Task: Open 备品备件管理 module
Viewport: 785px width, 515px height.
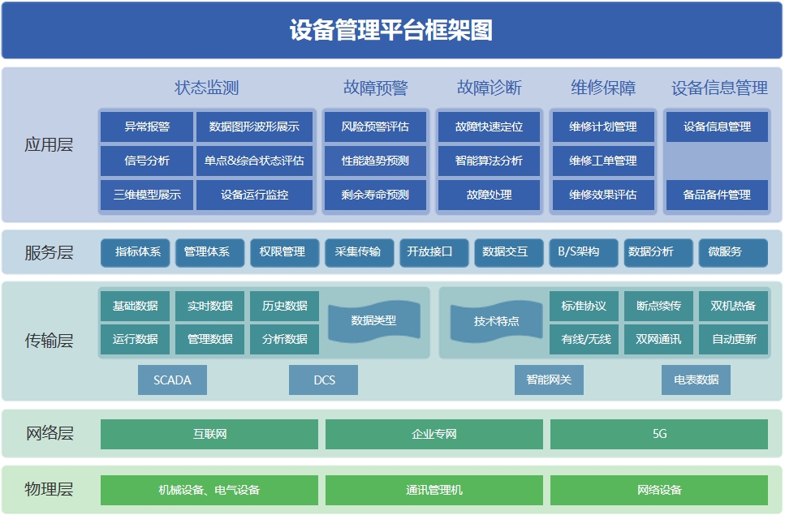Action: [x=717, y=195]
